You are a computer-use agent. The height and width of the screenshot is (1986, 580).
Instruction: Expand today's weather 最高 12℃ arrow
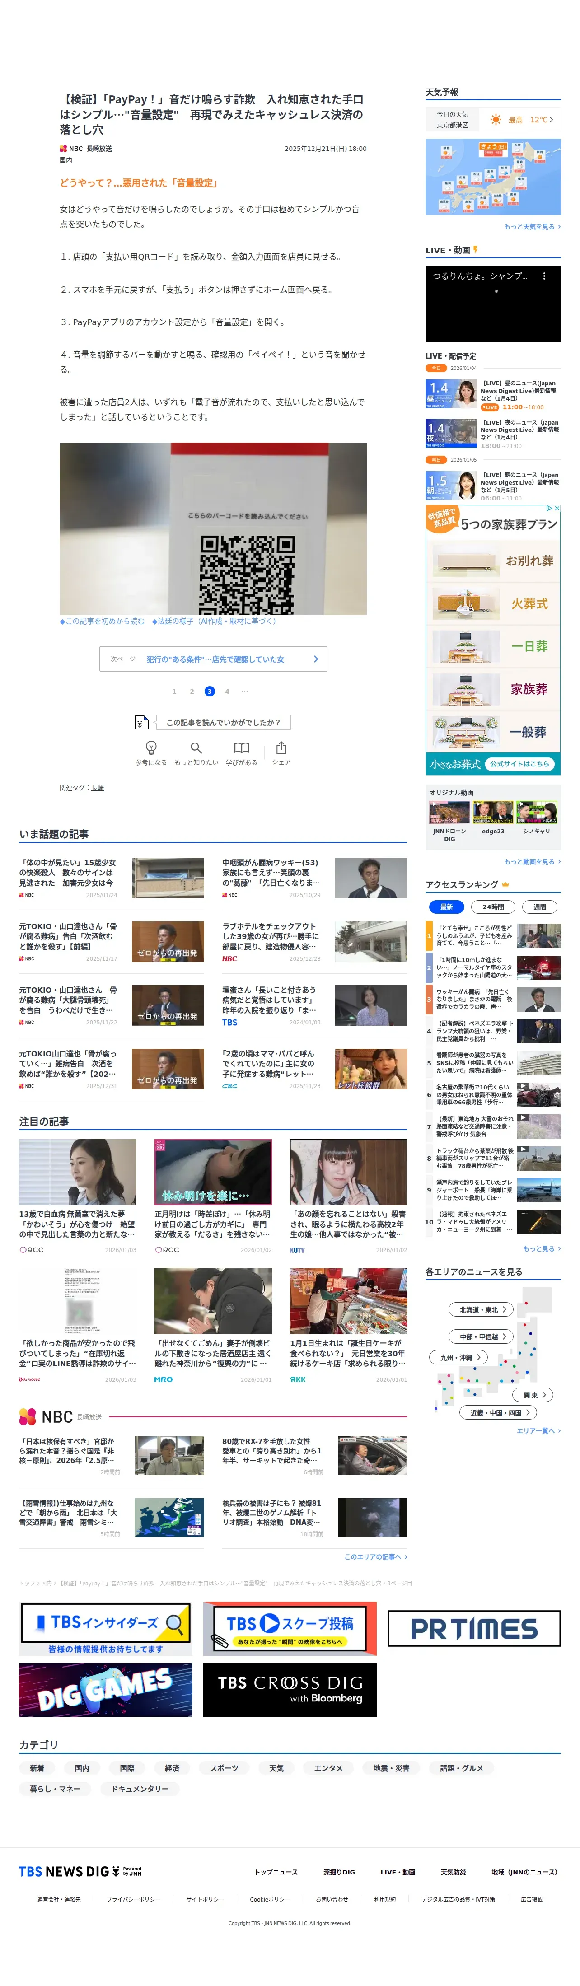tap(552, 120)
